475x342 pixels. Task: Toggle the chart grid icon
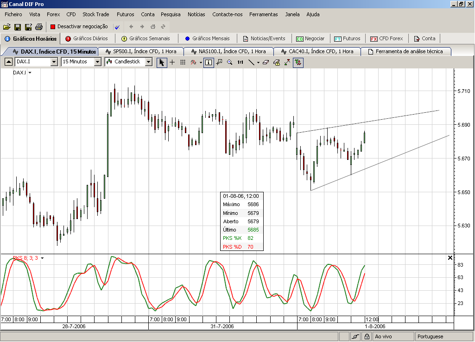tap(183, 62)
